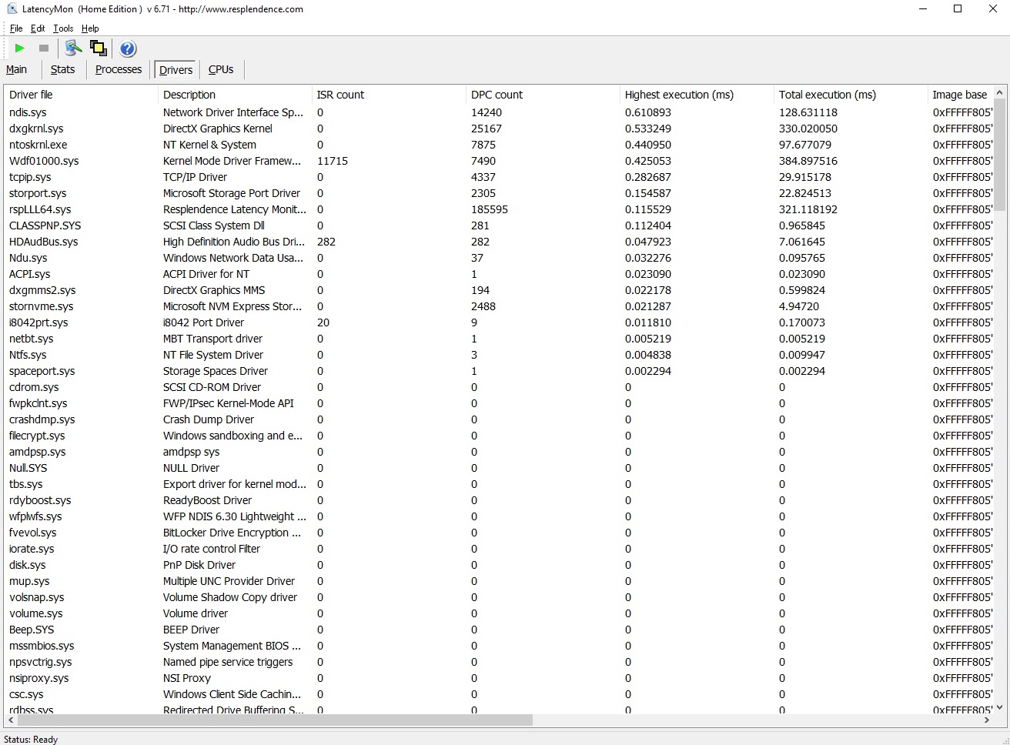Screen dimensions: 1010x745
Task: Click the total execution value 330.020050
Action: tap(808, 129)
